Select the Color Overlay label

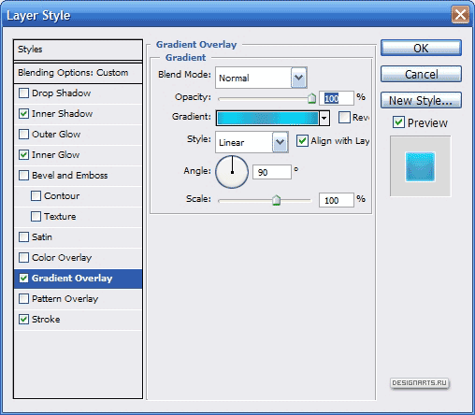pos(62,258)
